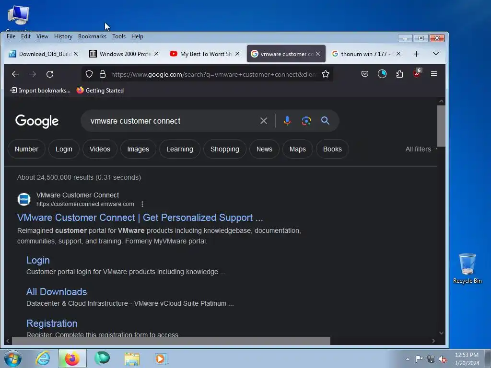This screenshot has width=491, height=368.
Task: Start Google voice search microphone
Action: pos(287,121)
